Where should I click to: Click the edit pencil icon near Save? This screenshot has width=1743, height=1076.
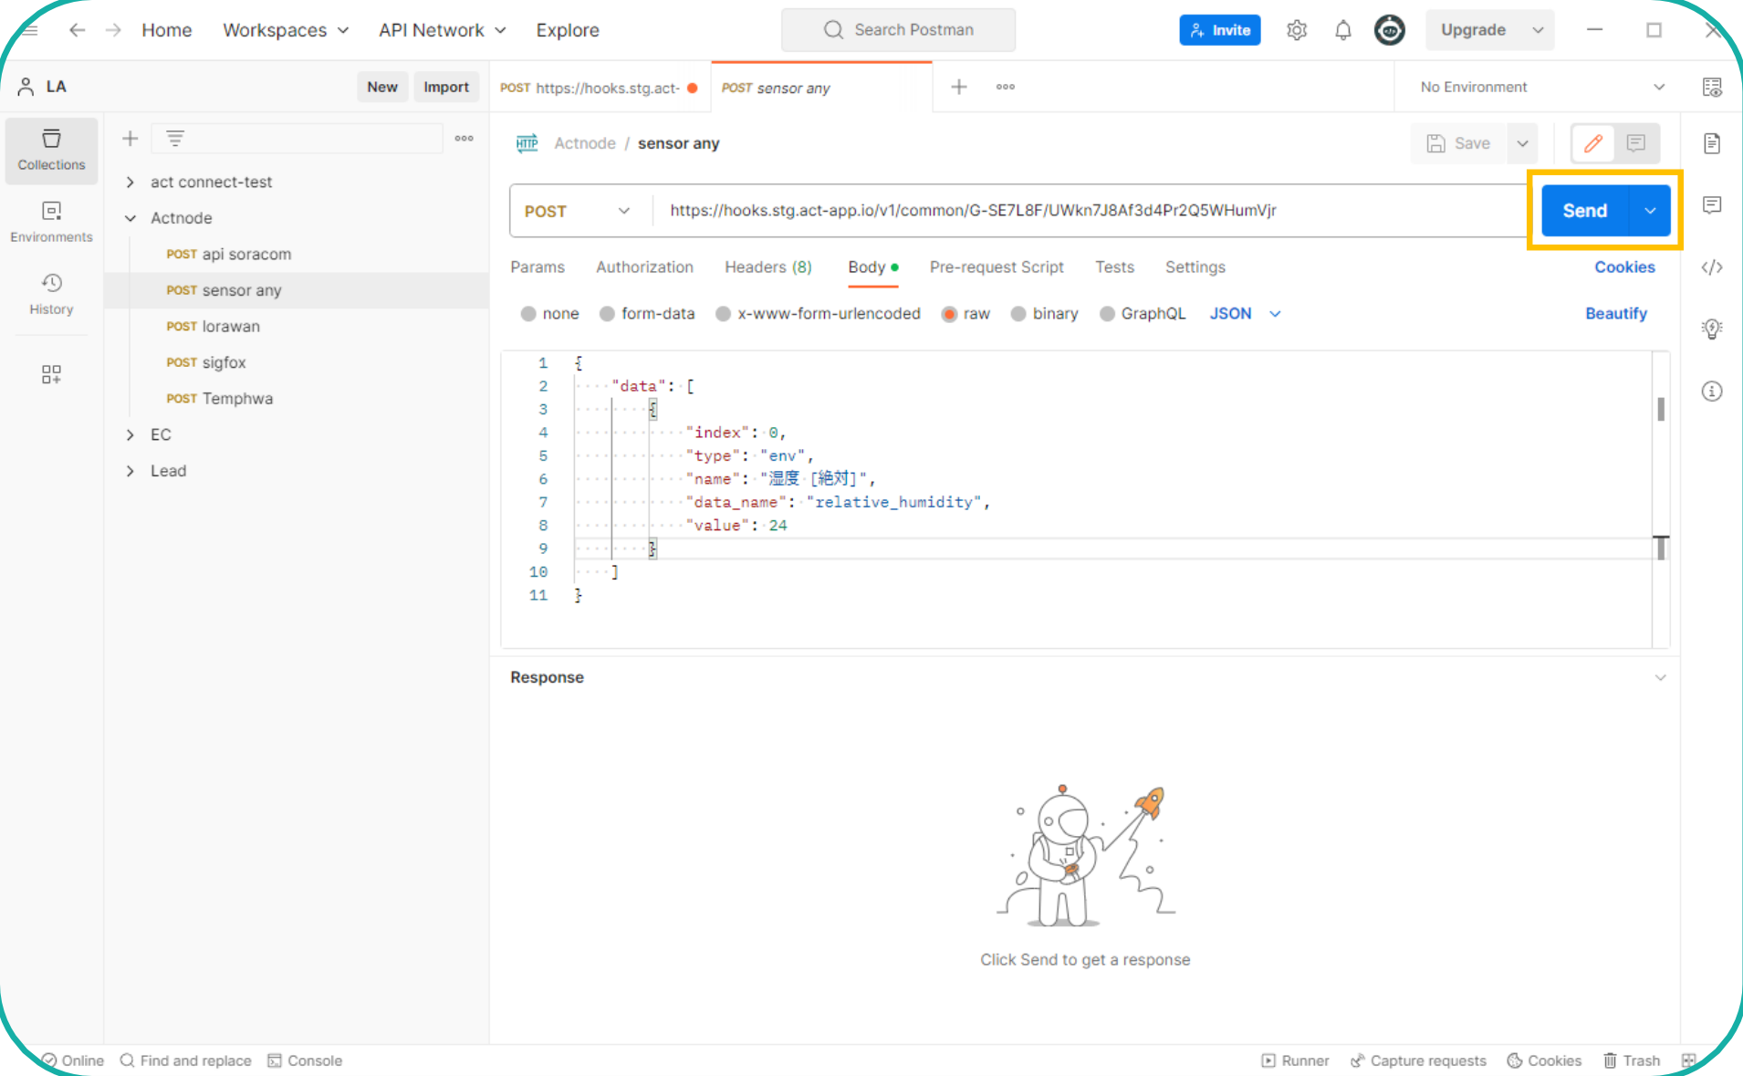tap(1592, 143)
